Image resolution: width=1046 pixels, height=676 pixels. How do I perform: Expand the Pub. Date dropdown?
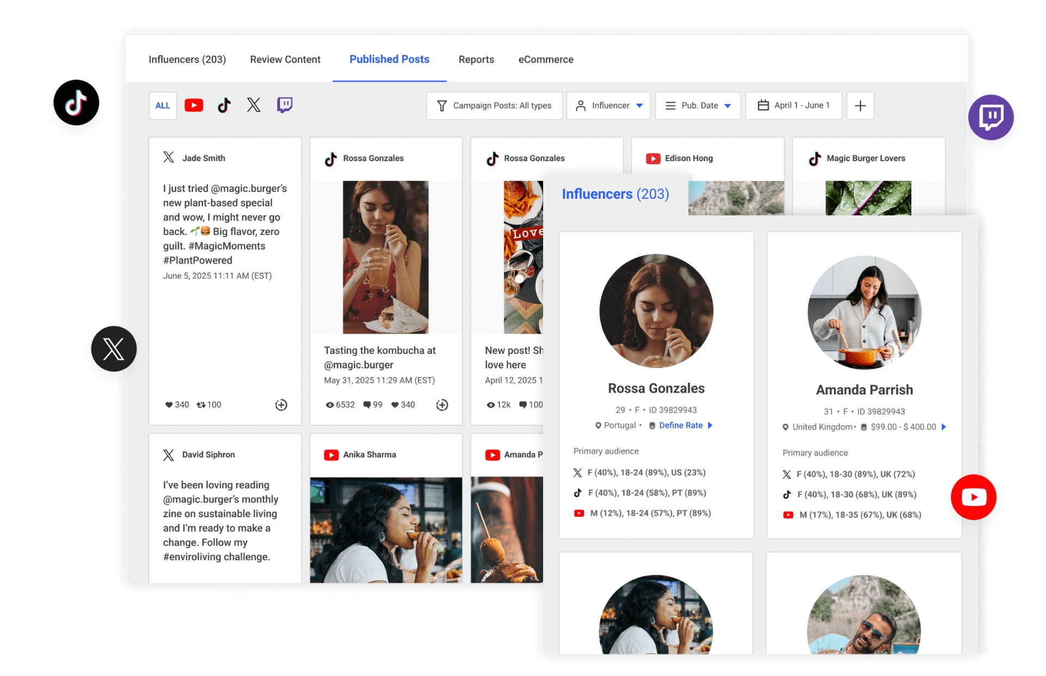pos(697,105)
